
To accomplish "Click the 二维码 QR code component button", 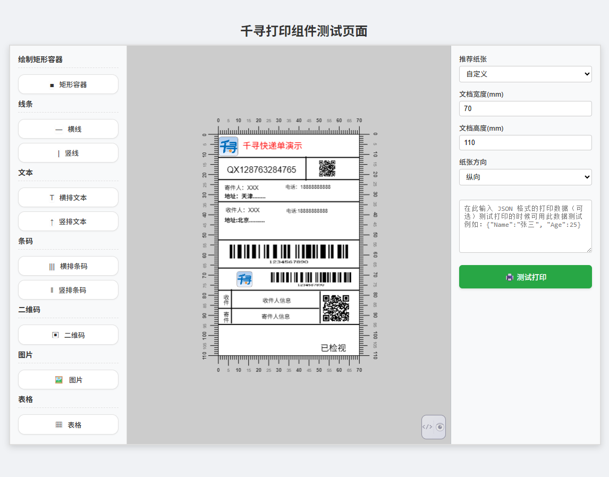I will point(68,335).
